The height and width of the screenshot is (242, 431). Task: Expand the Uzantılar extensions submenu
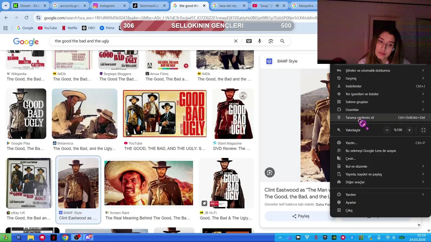coord(380,110)
